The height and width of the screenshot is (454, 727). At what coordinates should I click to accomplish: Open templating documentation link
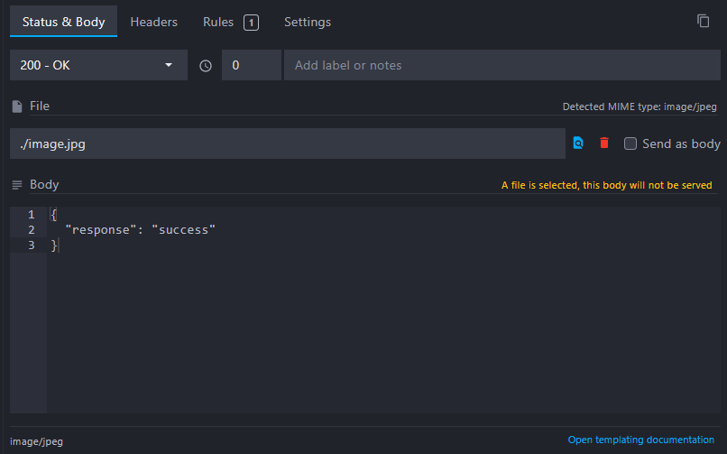[x=640, y=440]
